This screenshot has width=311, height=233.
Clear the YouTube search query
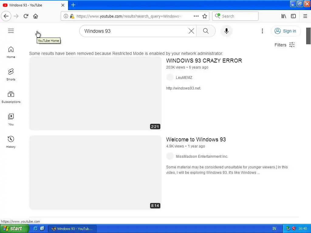pyautogui.click(x=191, y=31)
